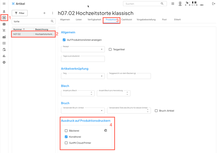Open the three-dot more options menu
This screenshot has height=153, width=219.
[x=53, y=13]
